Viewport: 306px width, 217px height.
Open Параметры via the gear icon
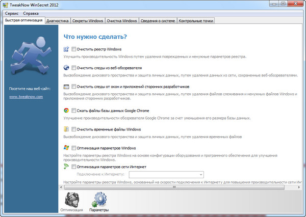click(x=99, y=200)
